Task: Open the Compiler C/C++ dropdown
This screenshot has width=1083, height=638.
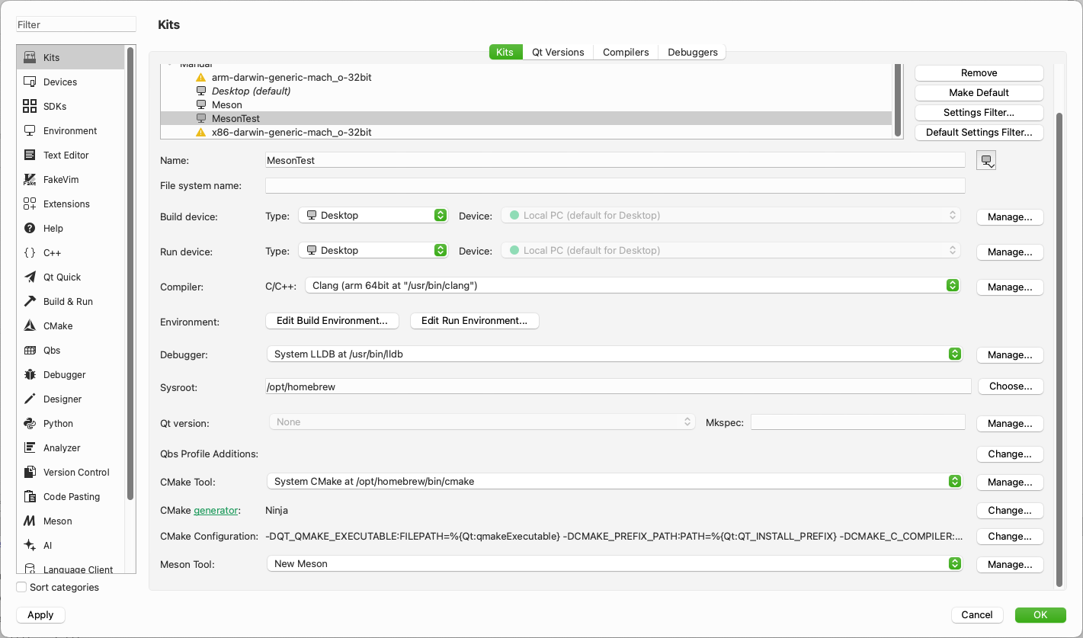Action: (632, 286)
